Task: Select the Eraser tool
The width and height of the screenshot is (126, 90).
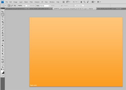Action: [x=3, y=38]
